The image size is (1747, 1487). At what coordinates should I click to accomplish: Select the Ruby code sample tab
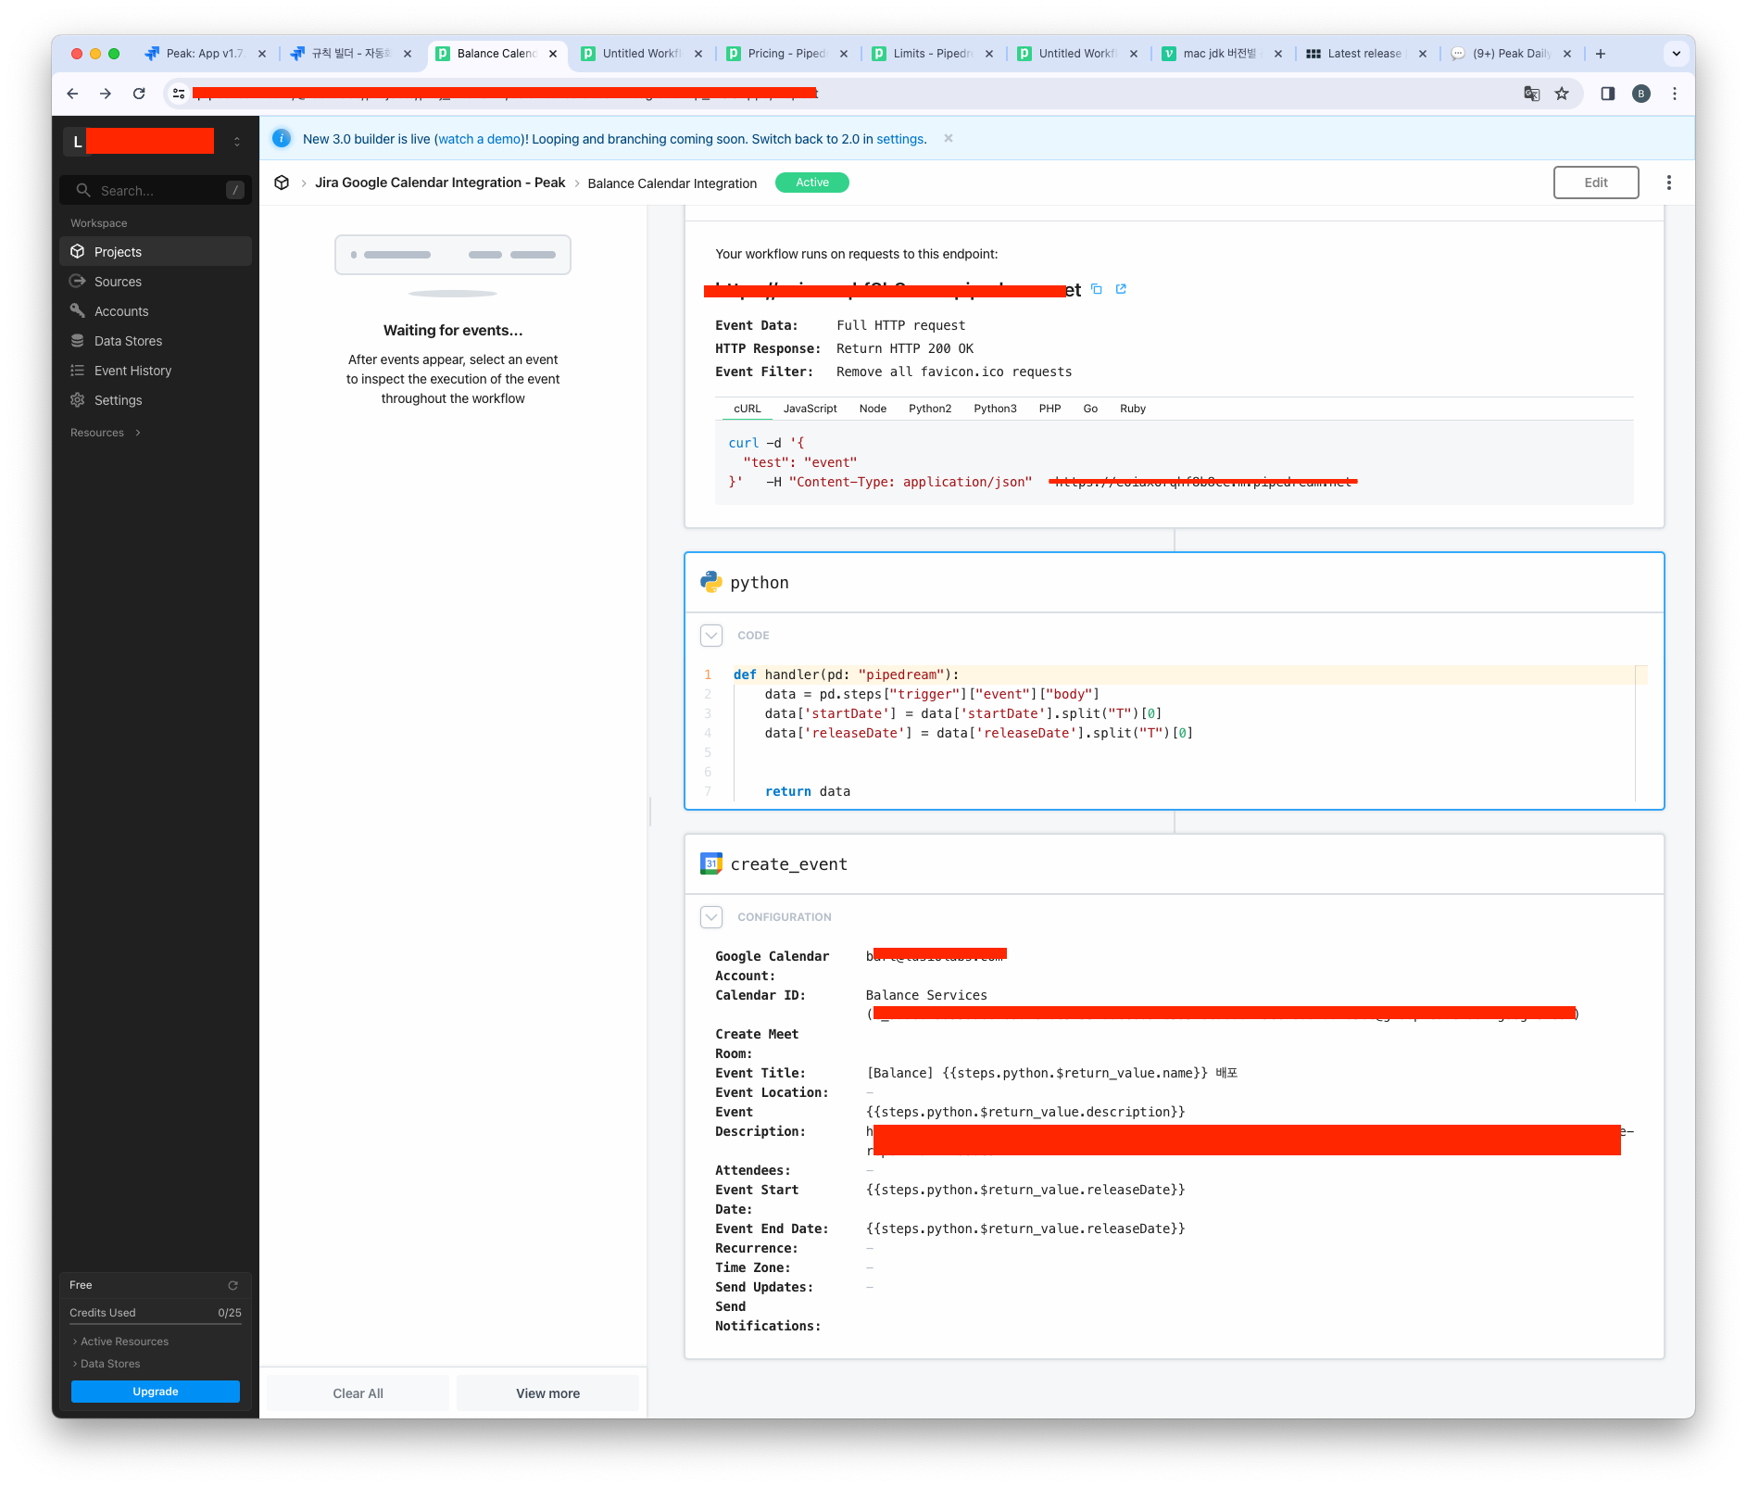click(x=1133, y=409)
